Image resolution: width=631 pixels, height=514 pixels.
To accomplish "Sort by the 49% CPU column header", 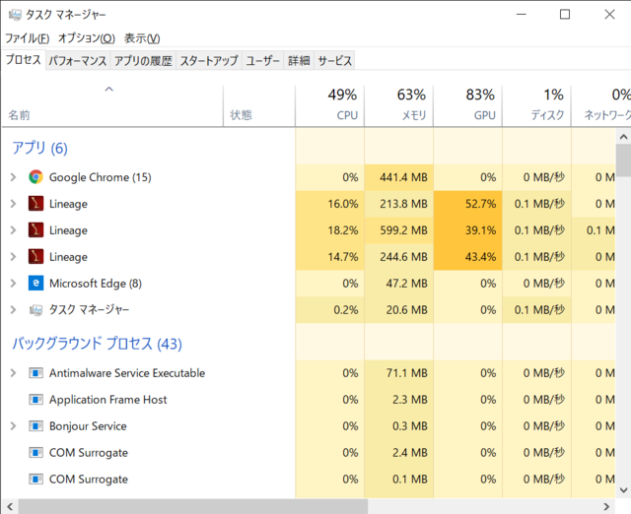I will click(330, 105).
